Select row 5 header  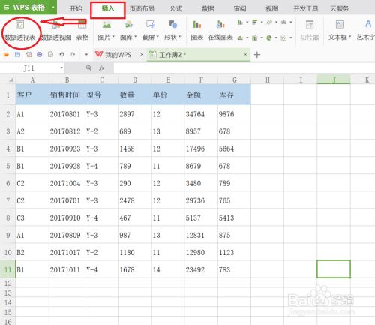[8, 166]
